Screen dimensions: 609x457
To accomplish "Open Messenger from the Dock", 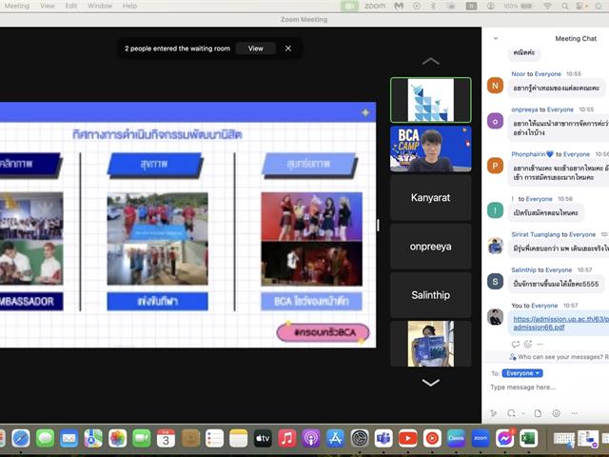I will point(505,439).
